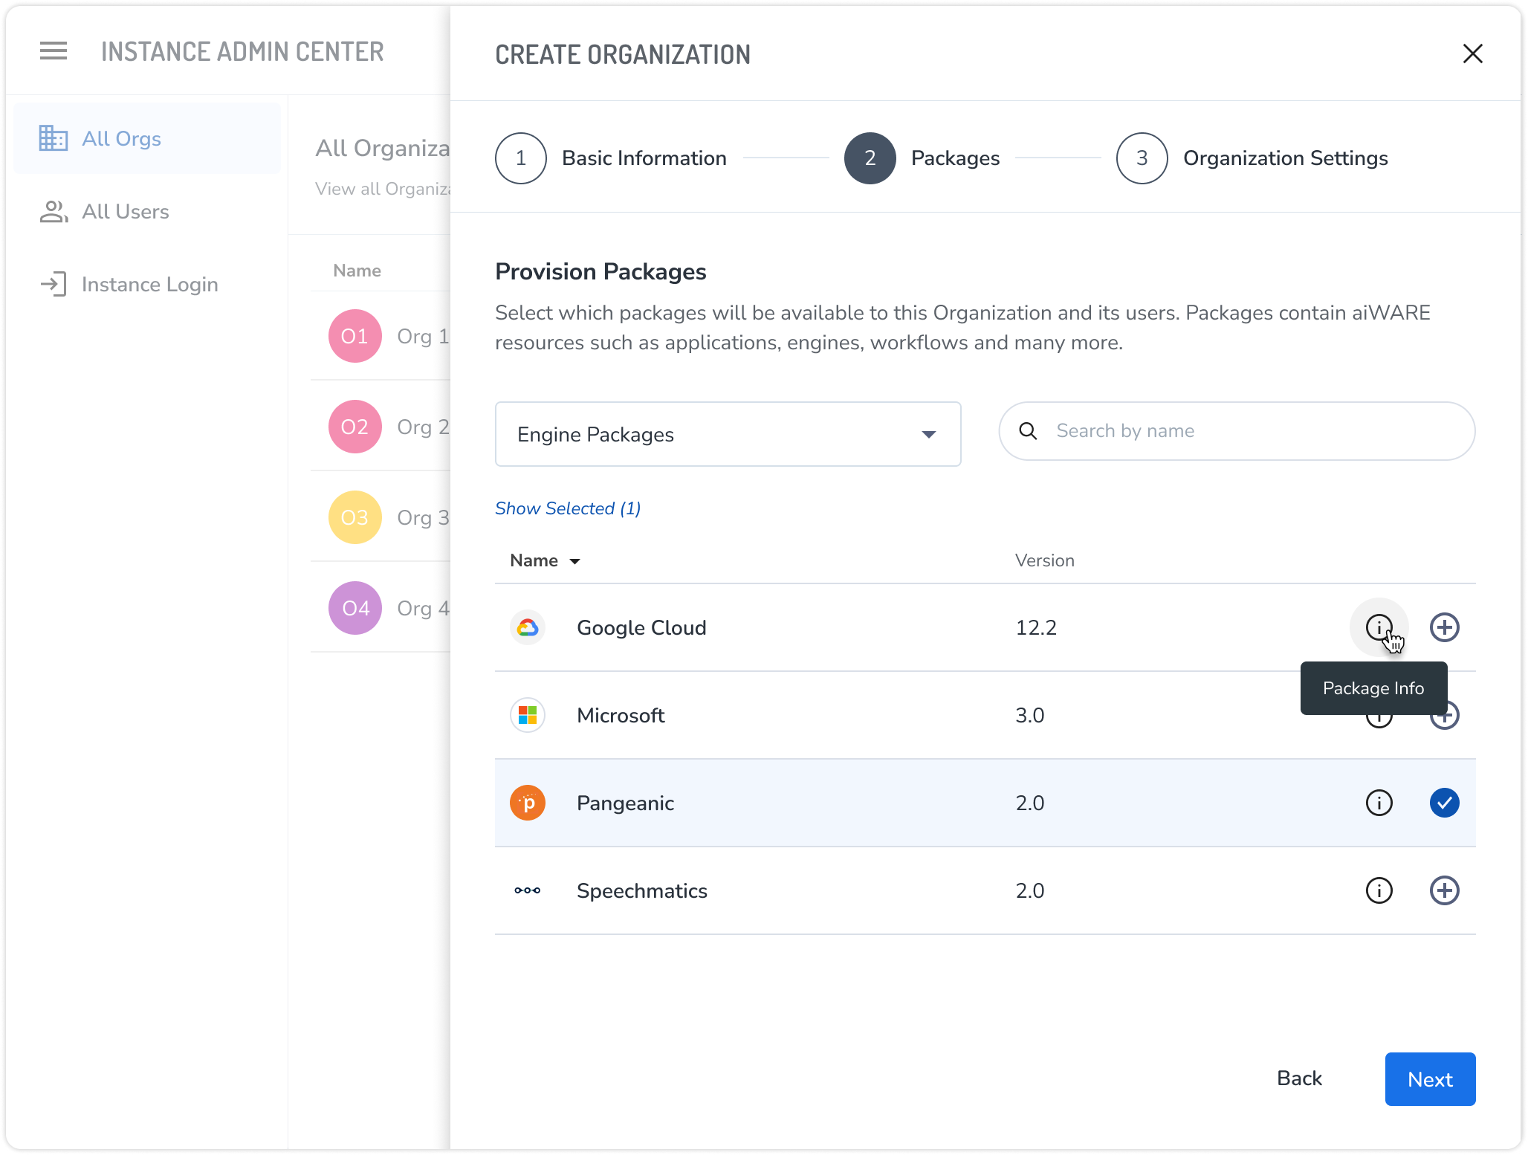Deselect the Pangeanic package checkmark
The width and height of the screenshot is (1528, 1155).
1444,803
